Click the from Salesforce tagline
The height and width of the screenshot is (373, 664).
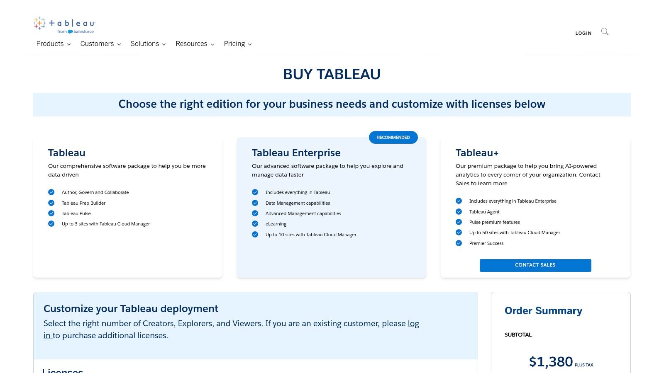[x=76, y=31]
